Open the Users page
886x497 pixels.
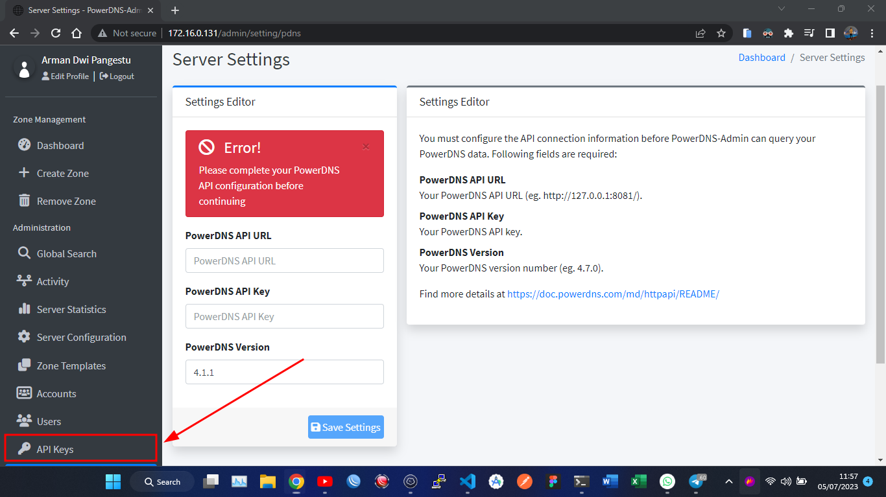click(49, 422)
